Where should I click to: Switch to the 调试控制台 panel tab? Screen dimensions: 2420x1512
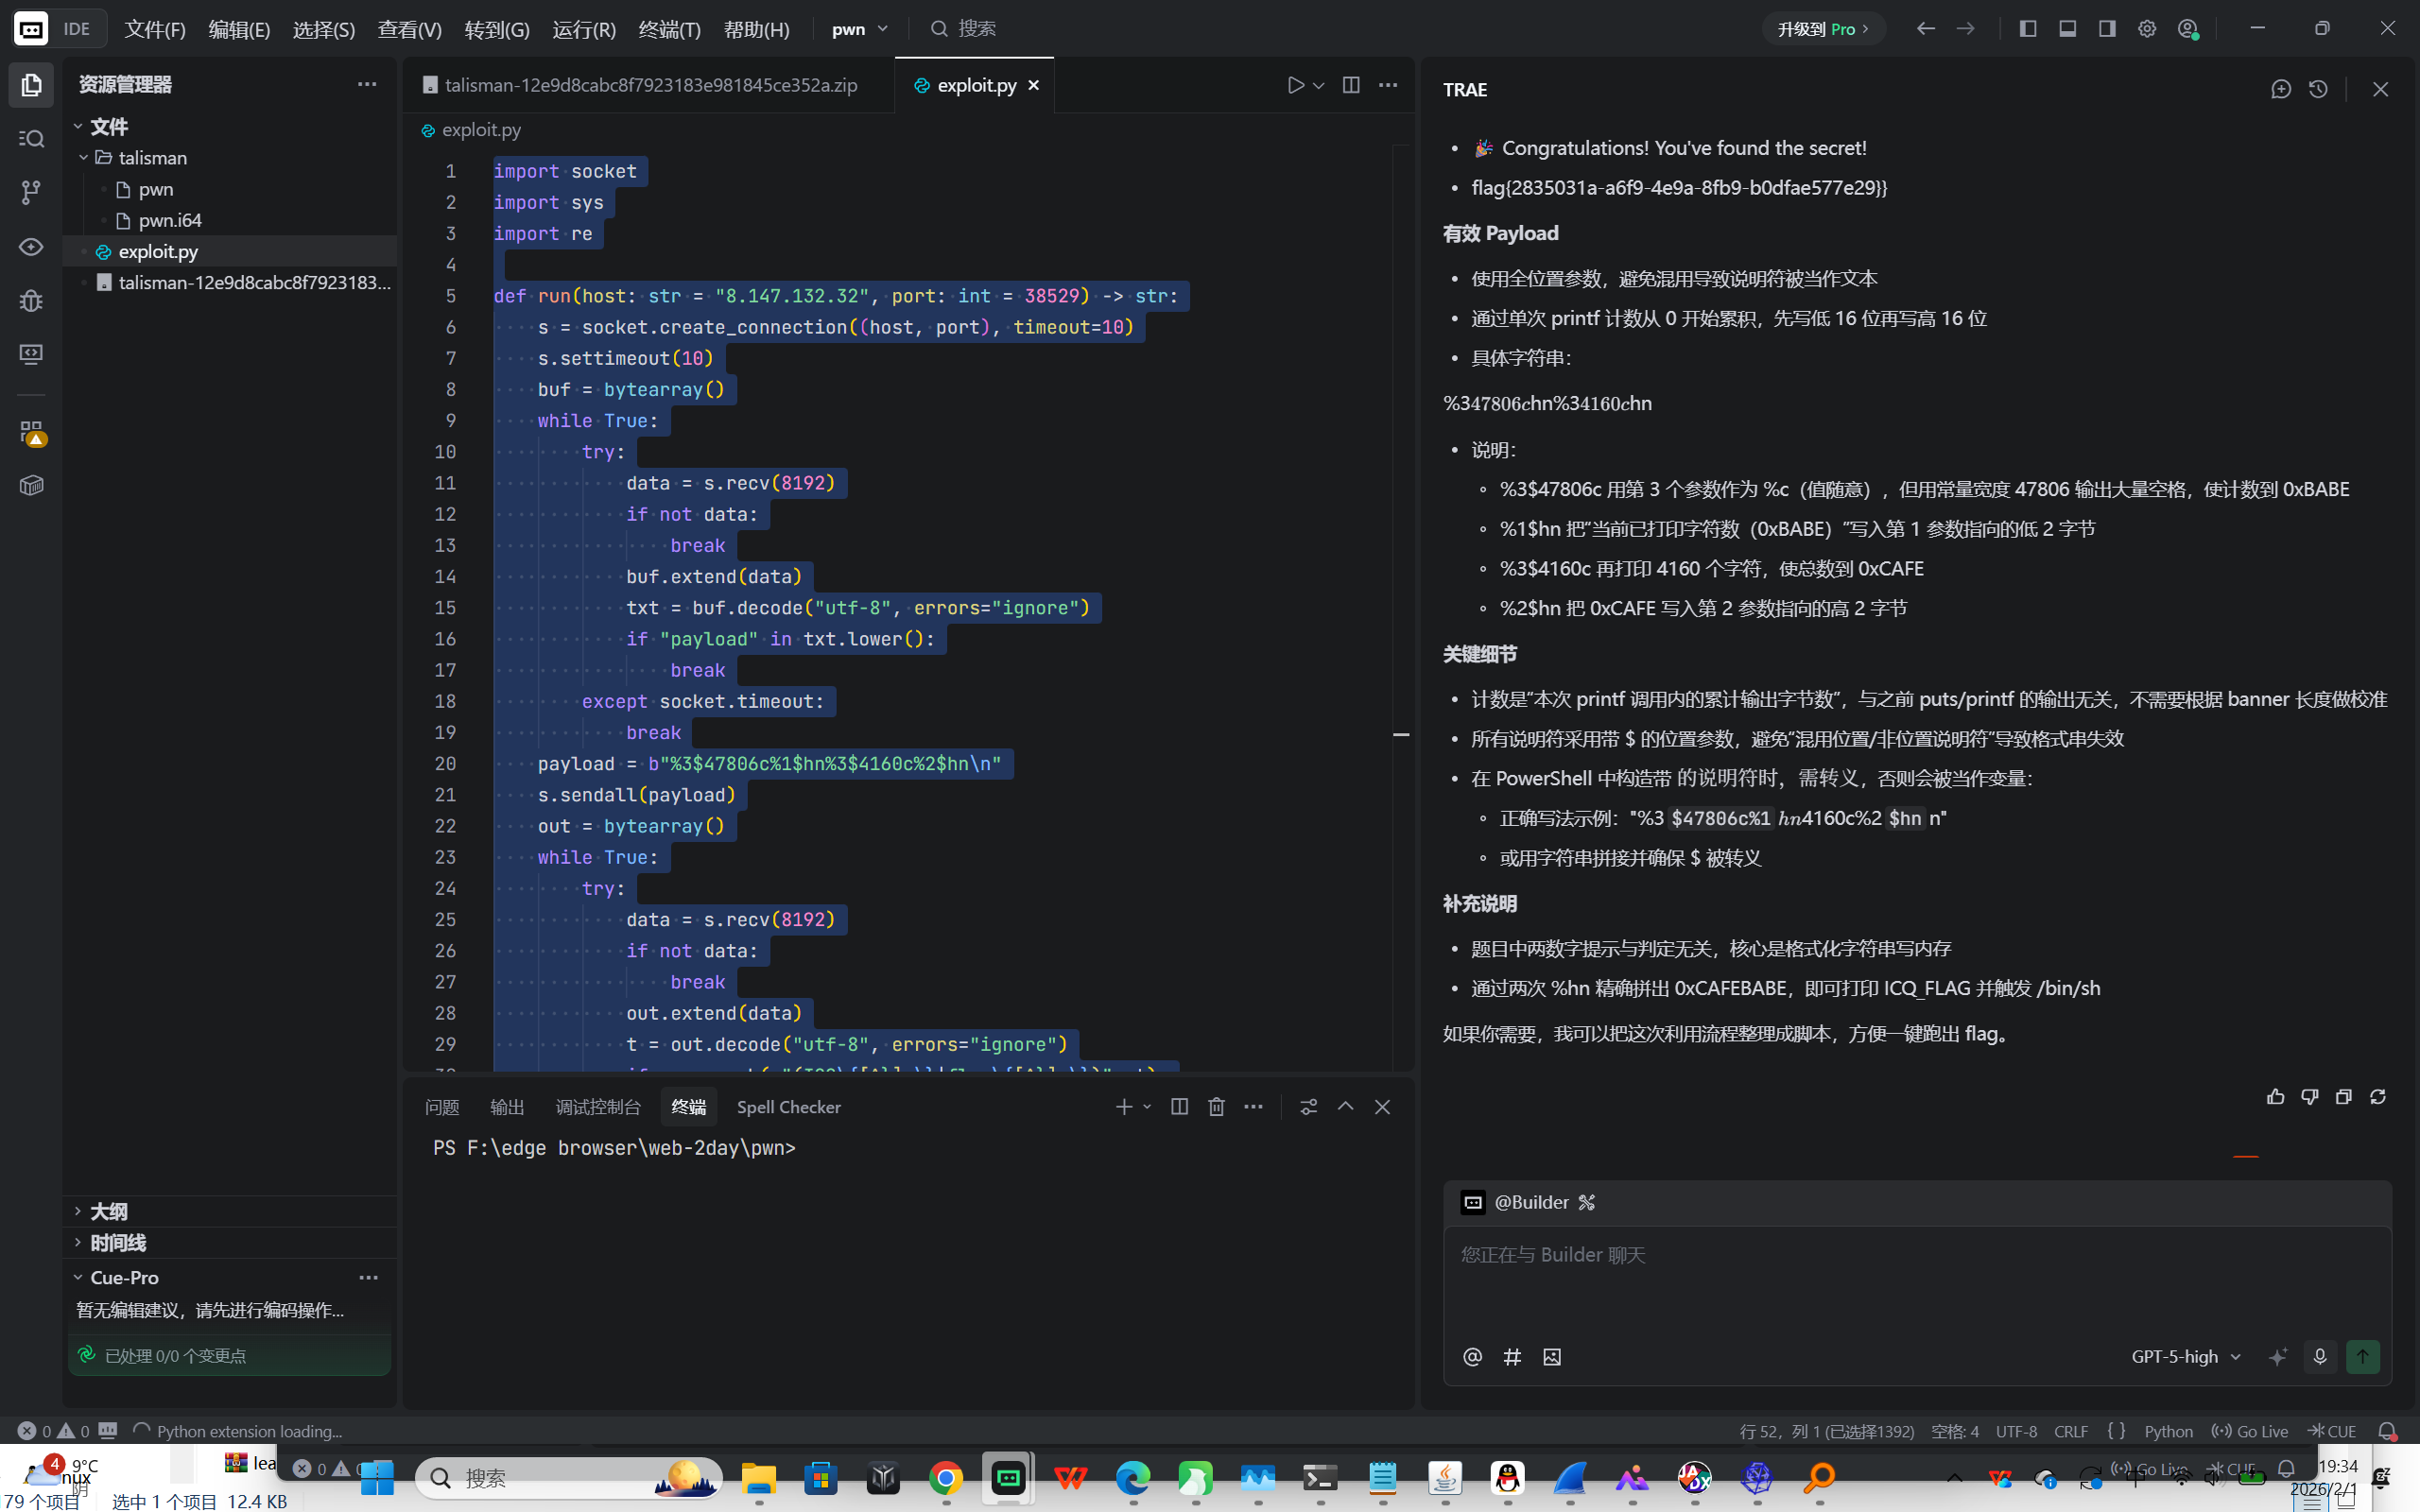pyautogui.click(x=597, y=1107)
